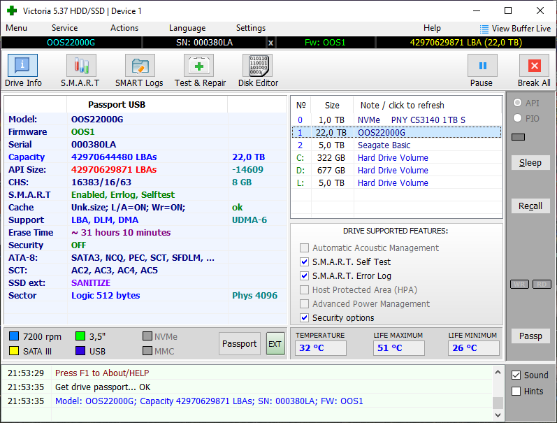This screenshot has height=423, width=557.
Task: Click the Recall button
Action: [x=530, y=206]
